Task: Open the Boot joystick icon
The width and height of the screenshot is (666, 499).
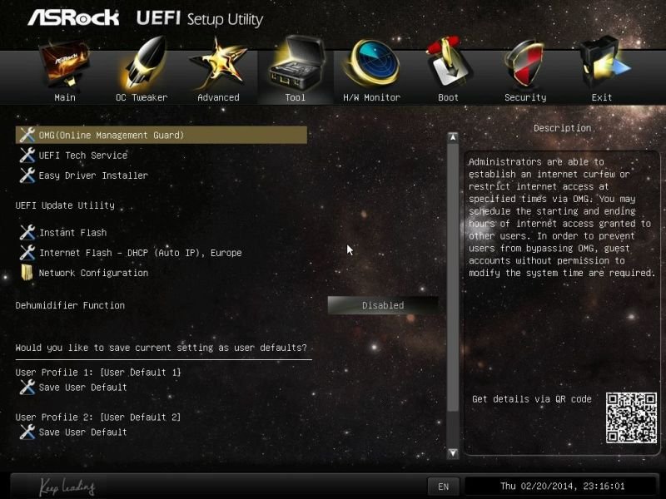Action: coord(448,62)
